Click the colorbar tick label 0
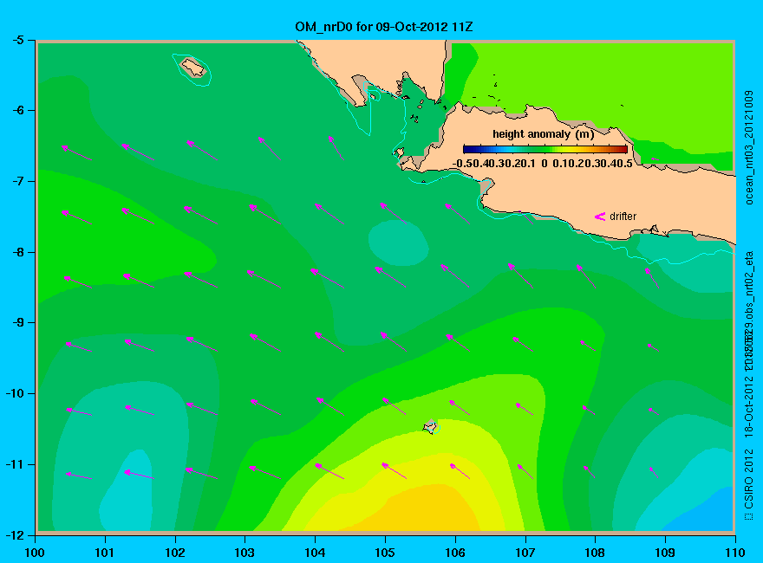The image size is (763, 563). coord(544,164)
